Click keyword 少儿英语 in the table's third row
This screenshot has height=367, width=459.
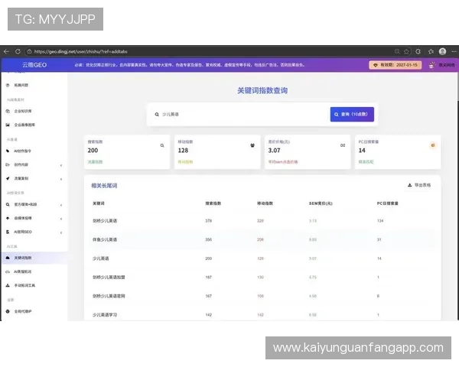click(101, 258)
